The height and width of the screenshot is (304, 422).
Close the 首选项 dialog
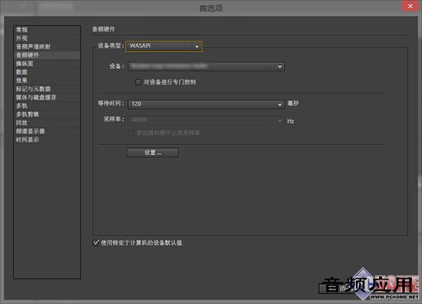(410, 6)
